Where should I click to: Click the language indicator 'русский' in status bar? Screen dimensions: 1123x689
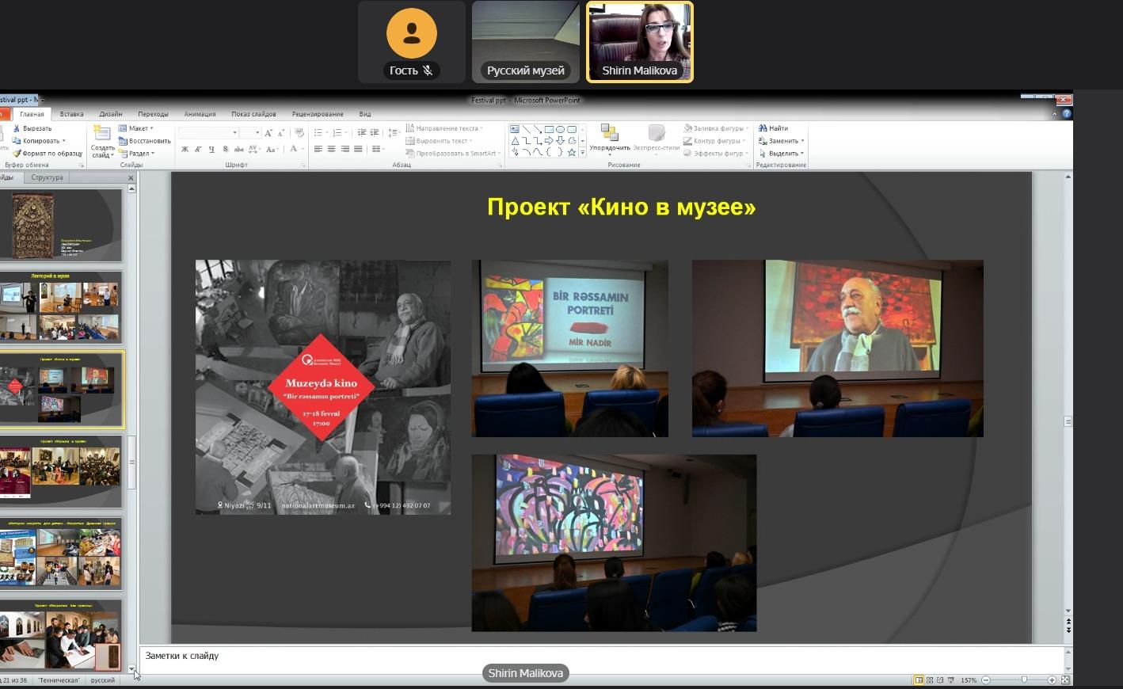(x=103, y=680)
